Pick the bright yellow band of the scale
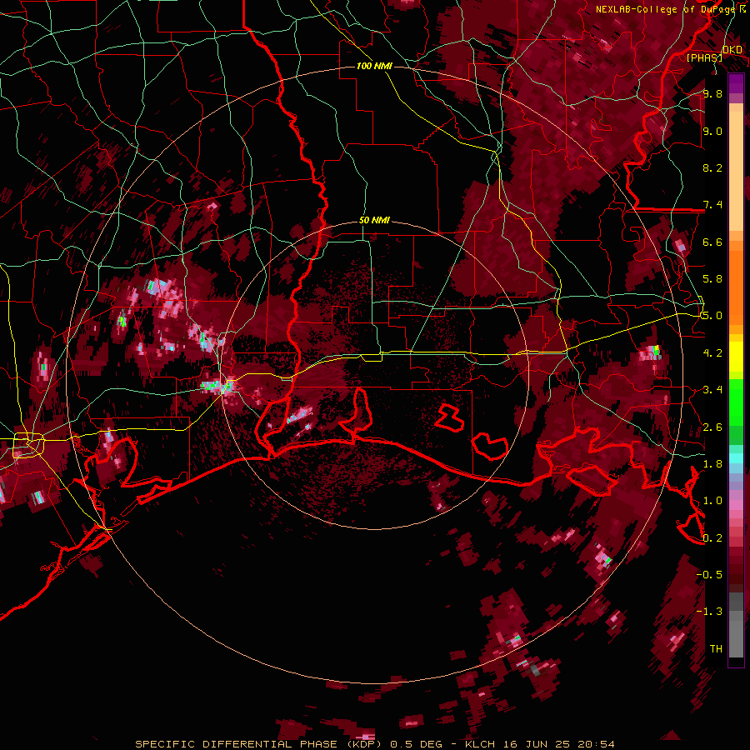This screenshot has height=750, width=750. (x=736, y=357)
